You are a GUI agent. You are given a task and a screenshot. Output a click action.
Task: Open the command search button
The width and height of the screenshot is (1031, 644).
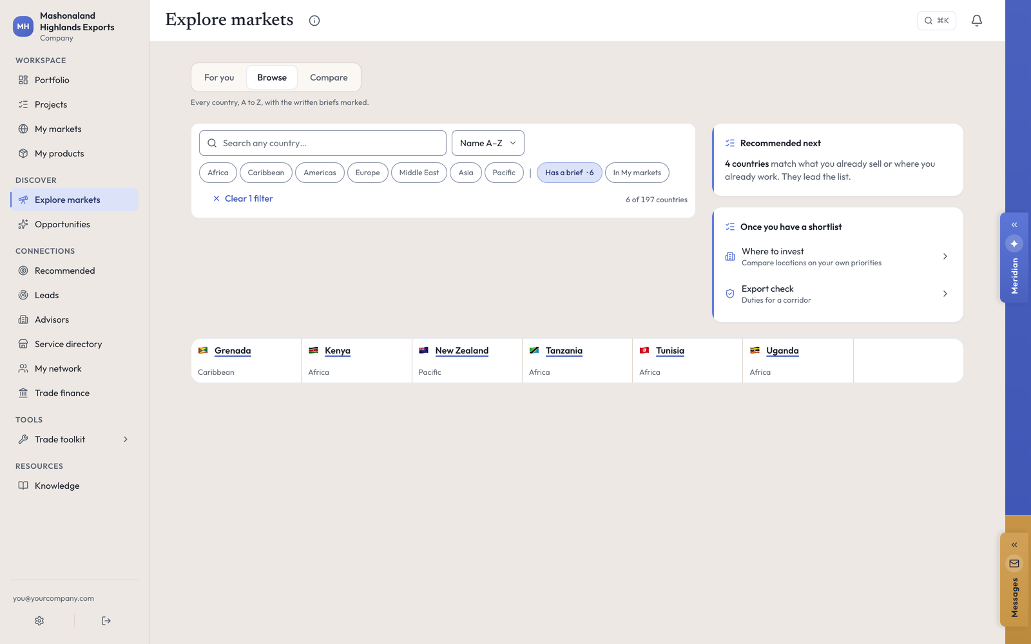click(936, 21)
